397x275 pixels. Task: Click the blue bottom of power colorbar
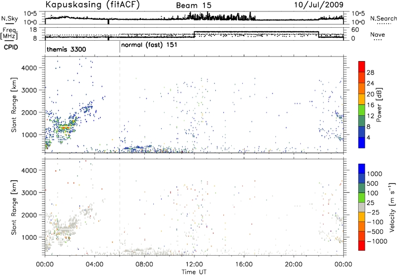362,142
